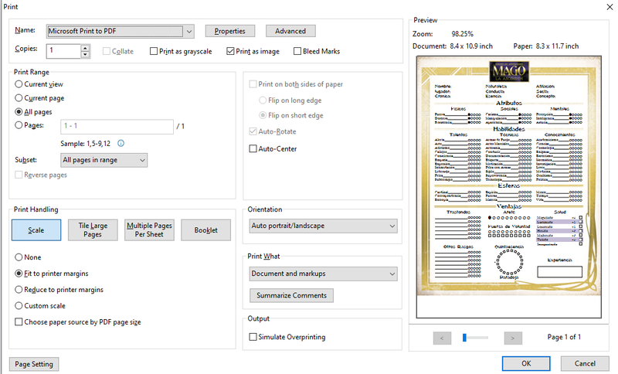
Task: Go to next preview page arrow
Action: (x=513, y=338)
